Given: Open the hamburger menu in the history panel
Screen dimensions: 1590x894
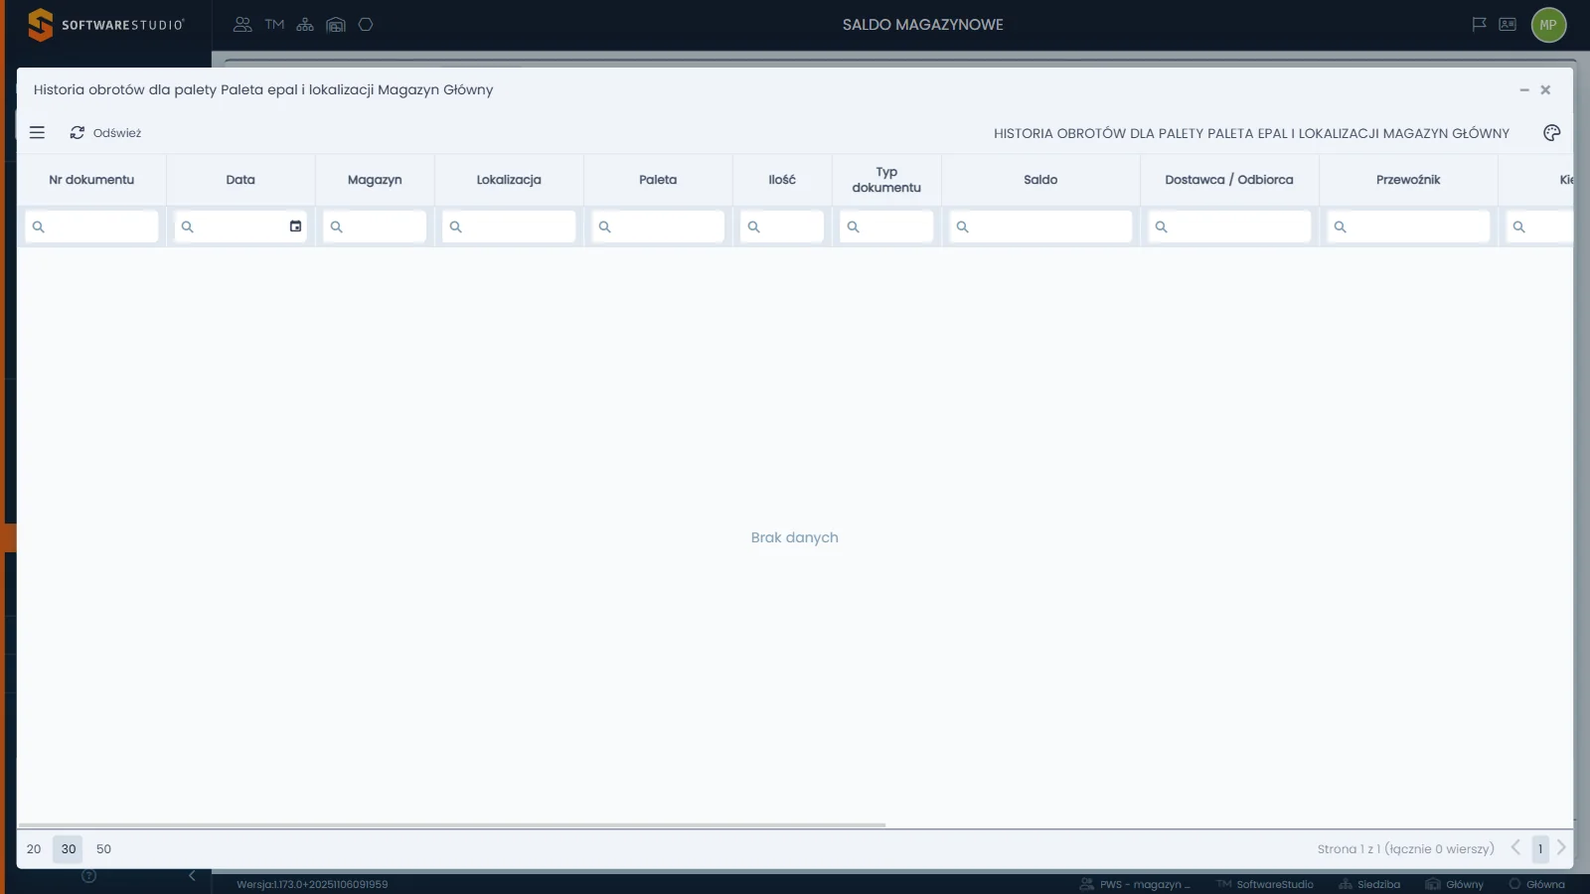Looking at the screenshot, I should point(37,132).
